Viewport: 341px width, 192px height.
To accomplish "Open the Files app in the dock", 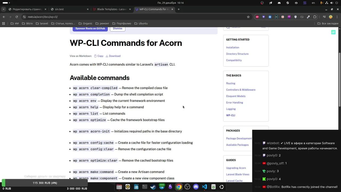I will coord(119,187).
